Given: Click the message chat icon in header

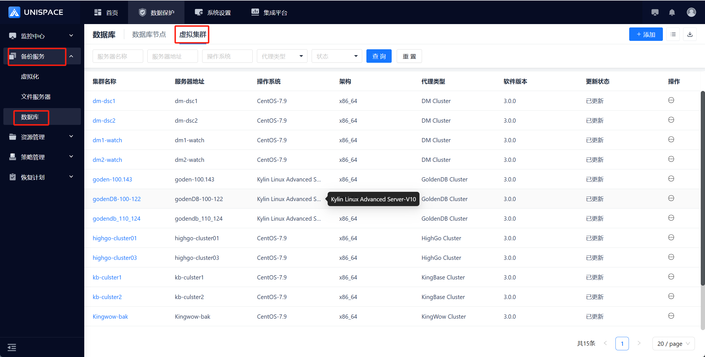Looking at the screenshot, I should tap(655, 13).
